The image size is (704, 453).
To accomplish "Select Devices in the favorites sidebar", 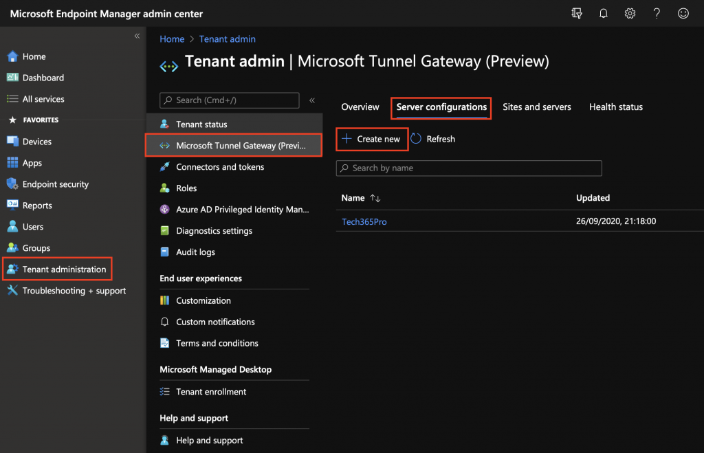I will tap(36, 142).
